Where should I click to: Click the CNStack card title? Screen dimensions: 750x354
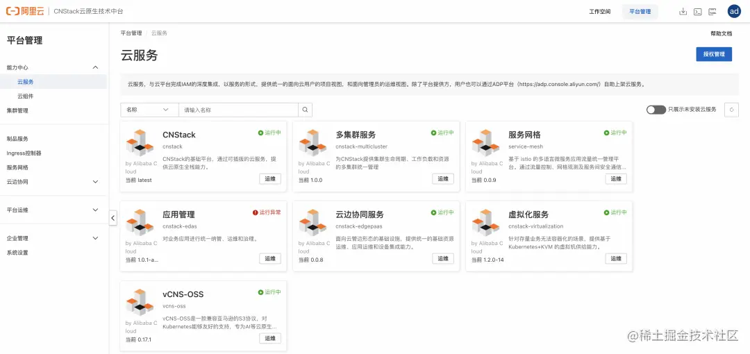click(x=179, y=135)
